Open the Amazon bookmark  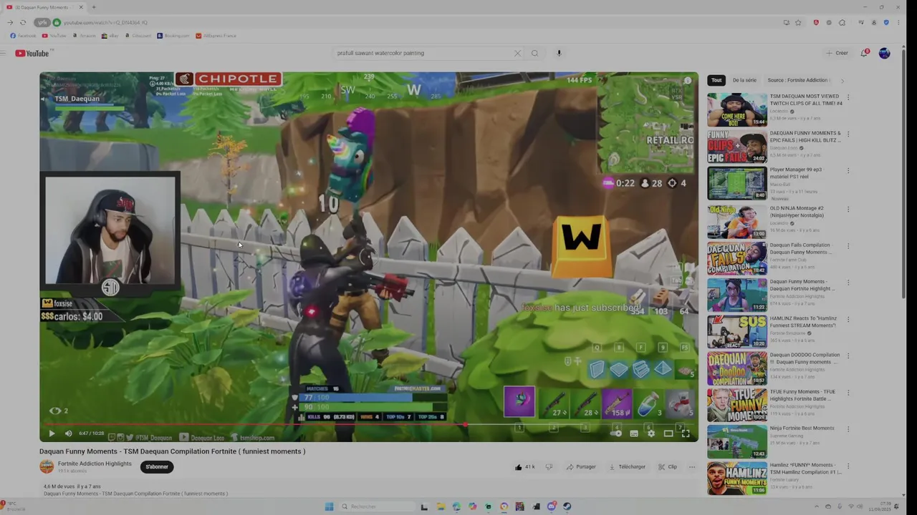[x=84, y=36]
